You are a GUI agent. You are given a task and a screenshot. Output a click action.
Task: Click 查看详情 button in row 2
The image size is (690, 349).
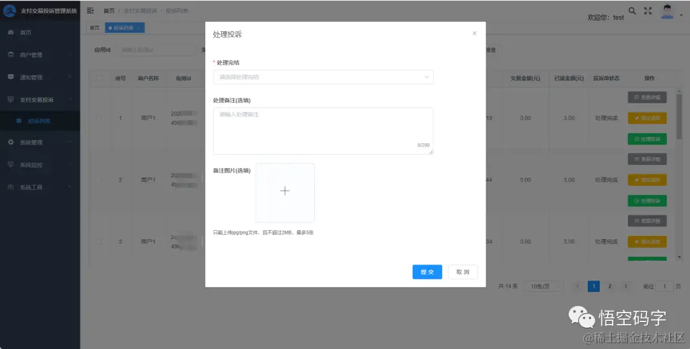647,159
